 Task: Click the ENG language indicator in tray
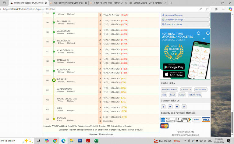pos(210,141)
